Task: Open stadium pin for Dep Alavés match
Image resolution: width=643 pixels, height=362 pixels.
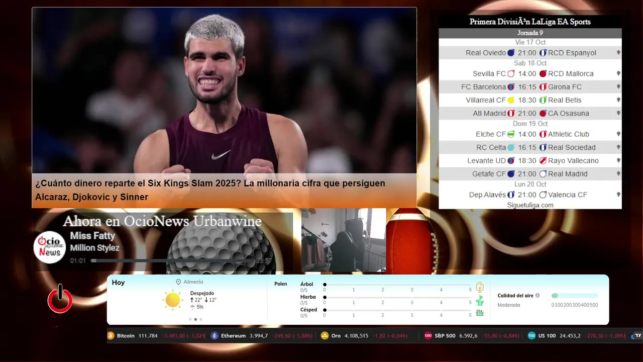Action: point(618,195)
